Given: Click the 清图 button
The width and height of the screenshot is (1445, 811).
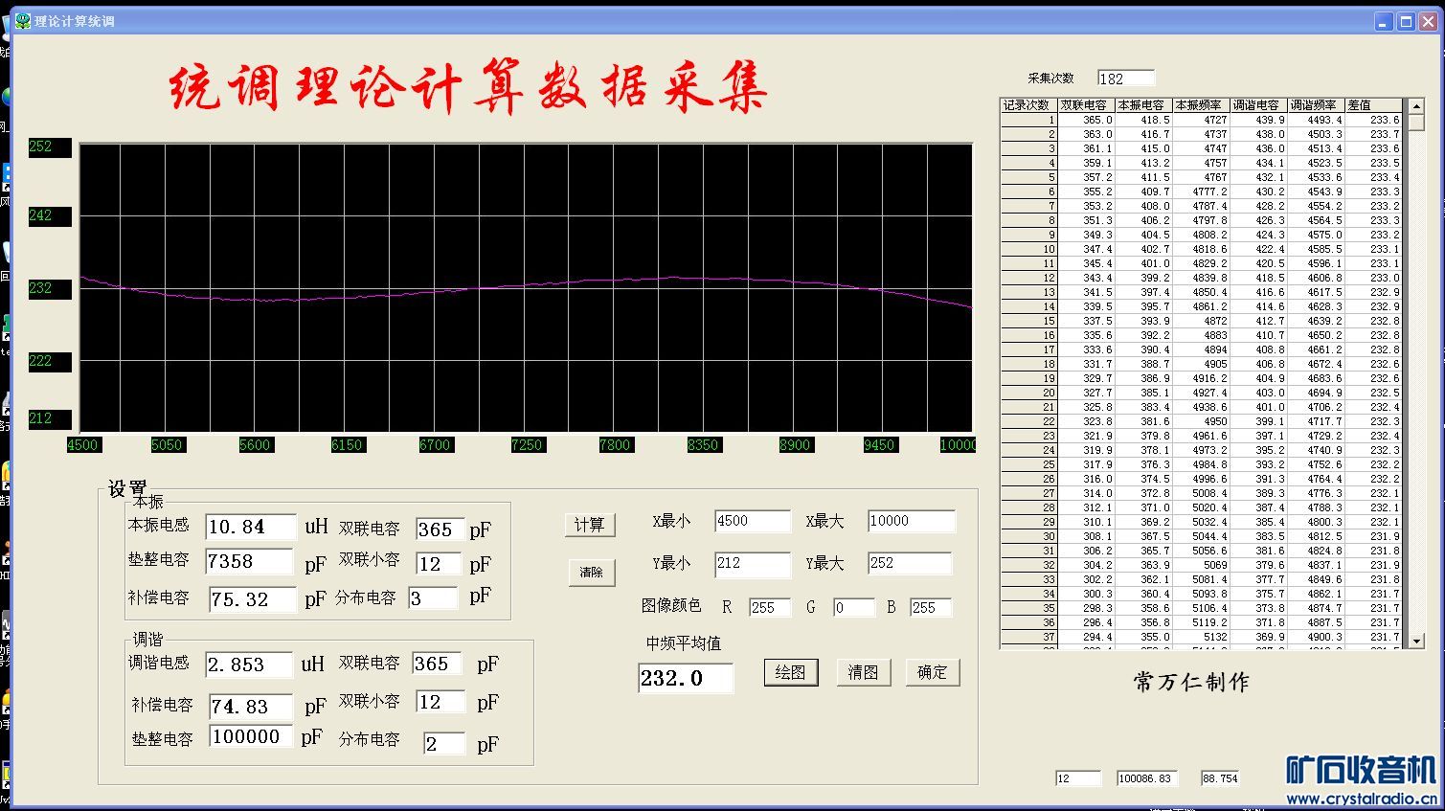Looking at the screenshot, I should [x=863, y=672].
